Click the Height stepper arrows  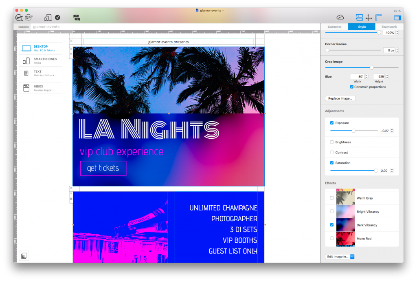click(387, 76)
